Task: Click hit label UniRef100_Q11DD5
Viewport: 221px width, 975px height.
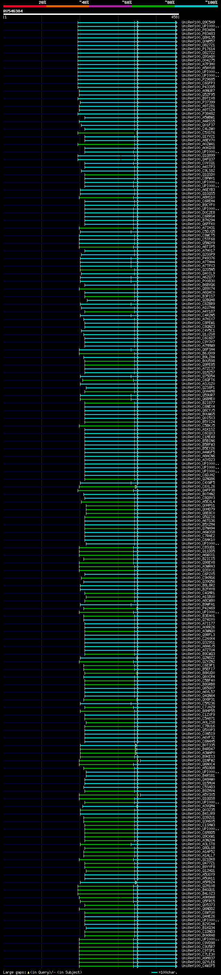Action: point(198,551)
